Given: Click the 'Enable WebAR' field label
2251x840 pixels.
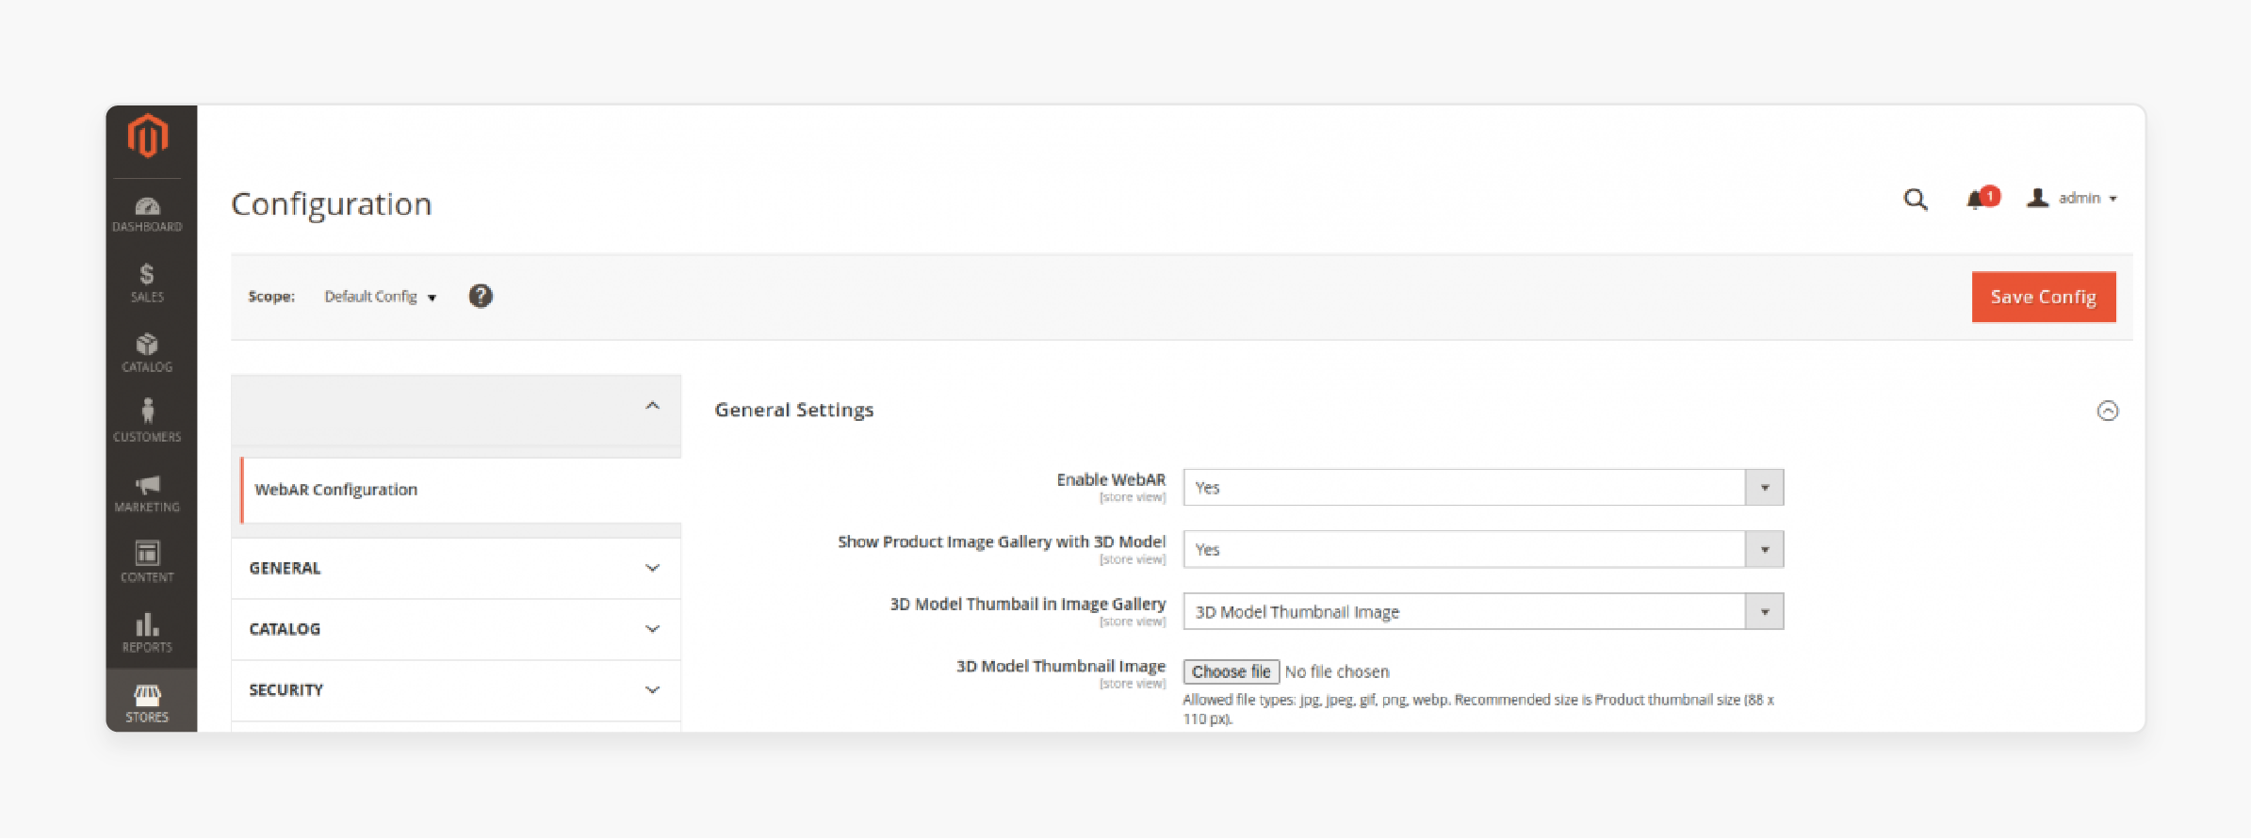Looking at the screenshot, I should [1111, 479].
